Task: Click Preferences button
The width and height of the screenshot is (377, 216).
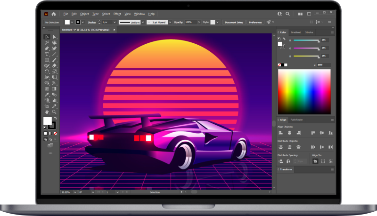Action: coord(255,22)
